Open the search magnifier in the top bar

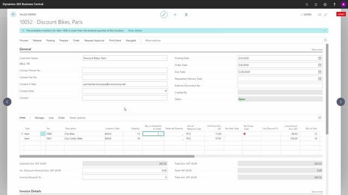[307, 4]
